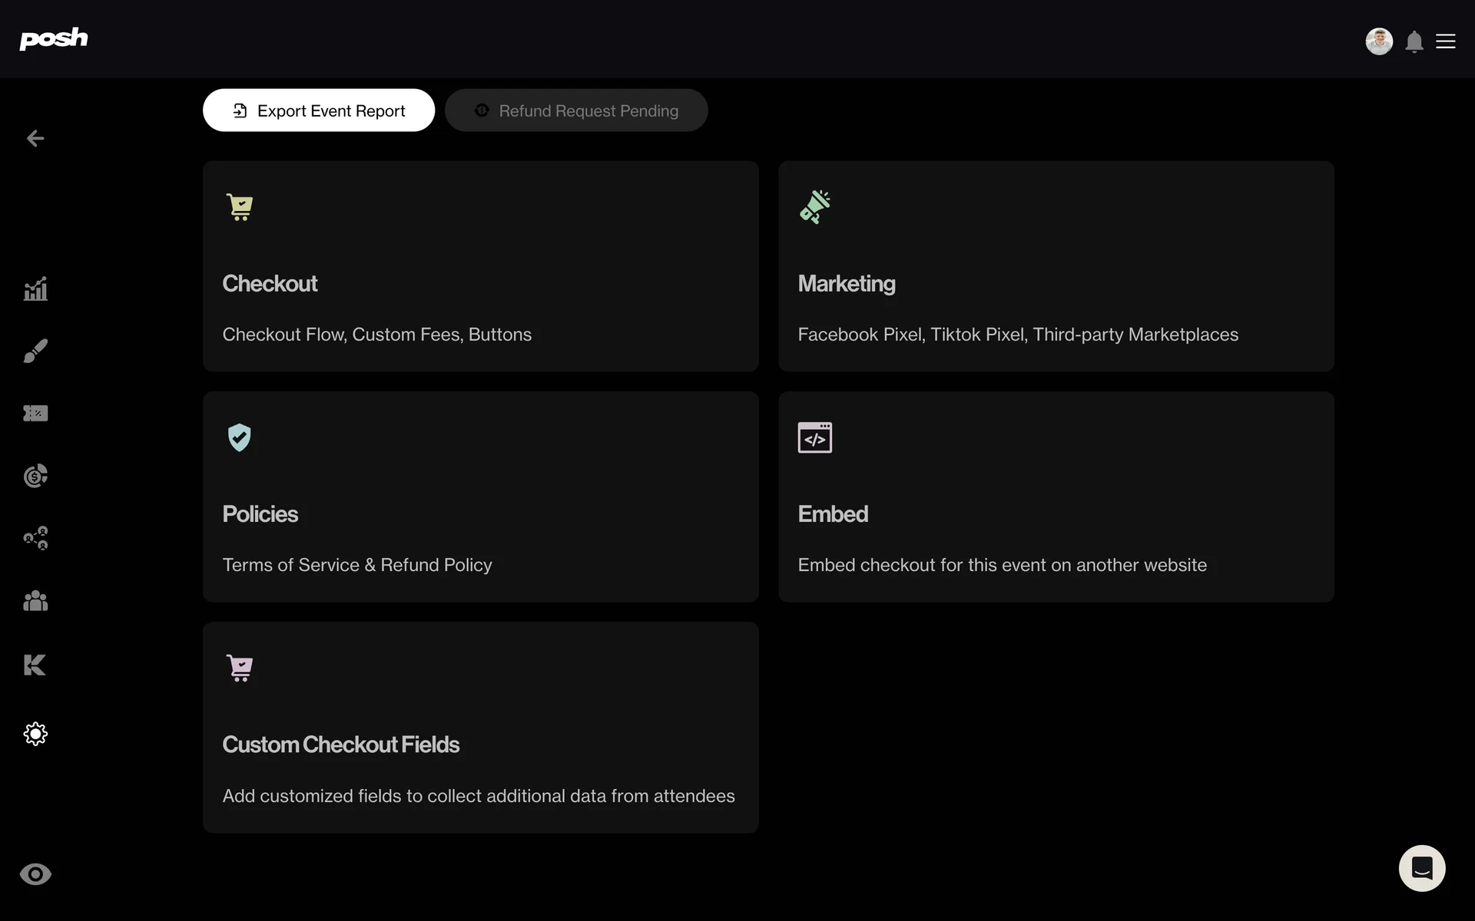This screenshot has width=1475, height=921.
Task: Open the chat support widget
Action: tap(1421, 868)
